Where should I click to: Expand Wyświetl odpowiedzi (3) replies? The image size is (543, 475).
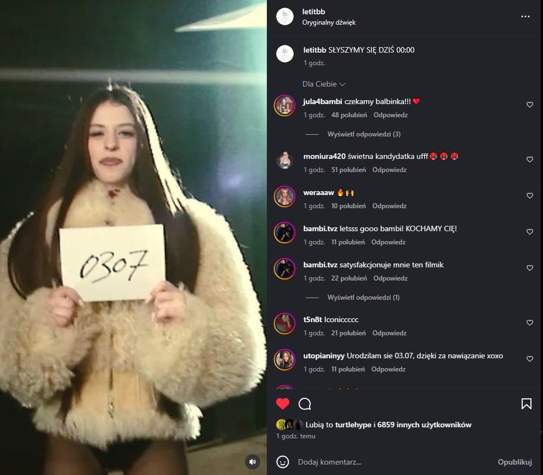[x=364, y=134]
